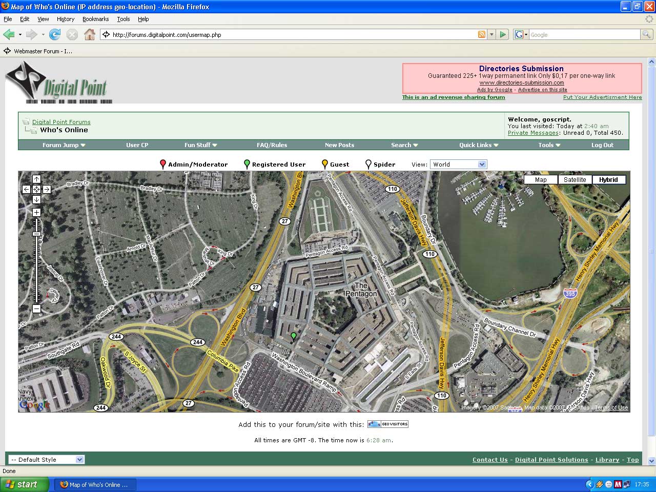This screenshot has height=492, width=656.
Task: Open the User CP link
Action: (137, 145)
